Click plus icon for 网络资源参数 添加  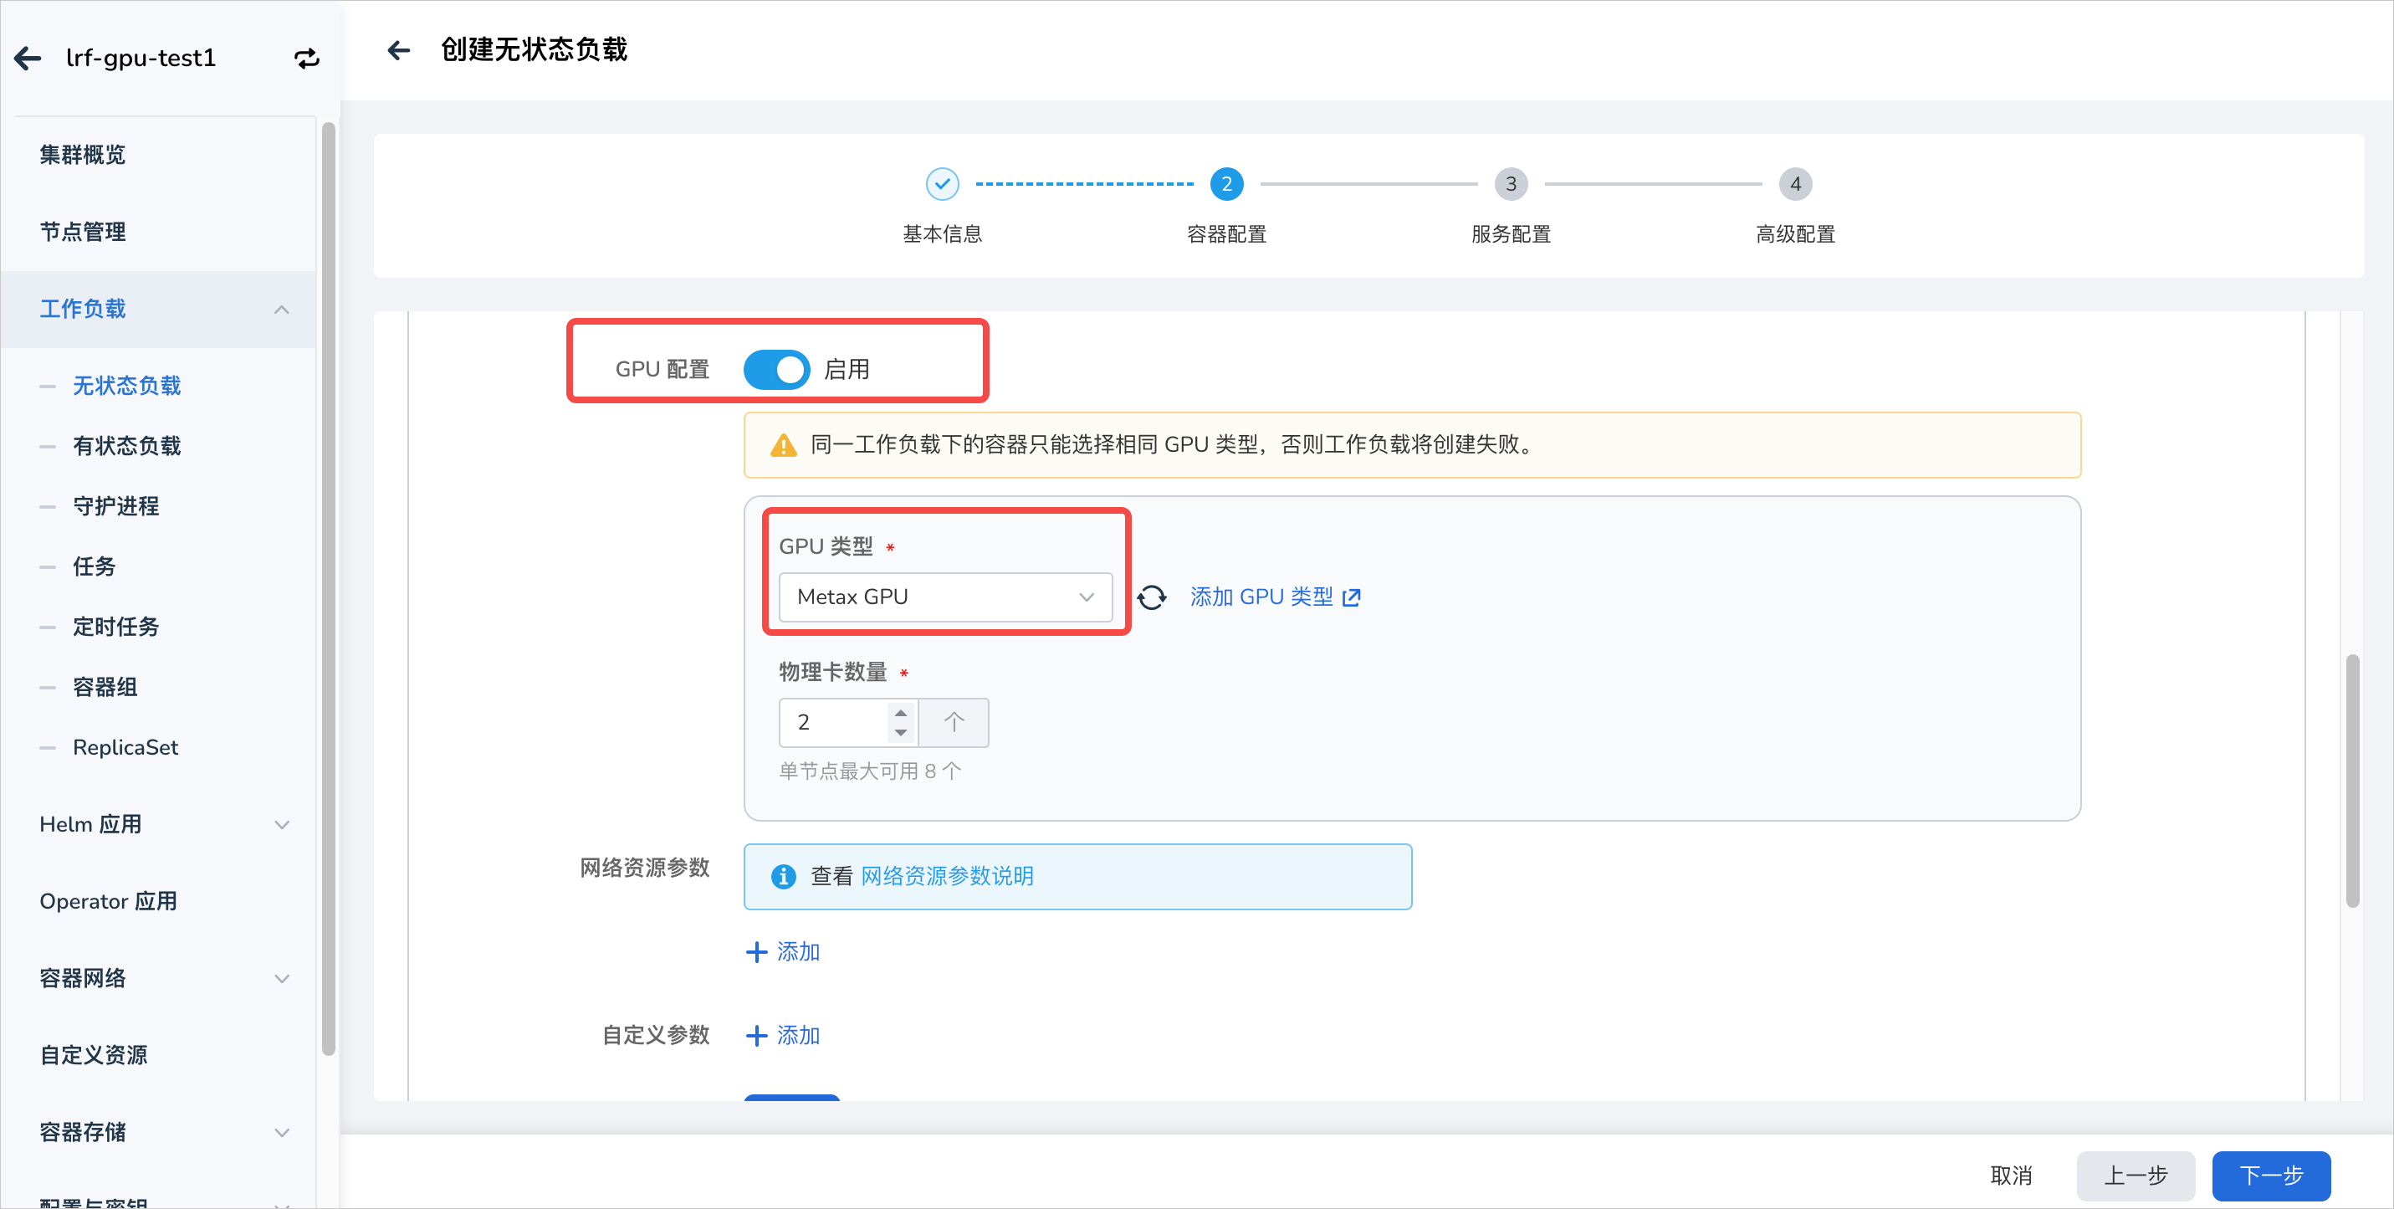point(756,952)
